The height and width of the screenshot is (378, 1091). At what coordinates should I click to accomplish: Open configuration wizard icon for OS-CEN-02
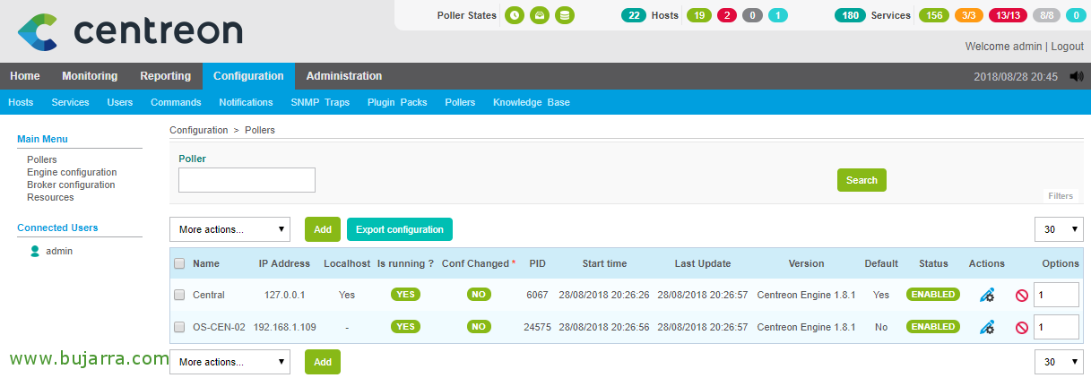[x=987, y=327]
